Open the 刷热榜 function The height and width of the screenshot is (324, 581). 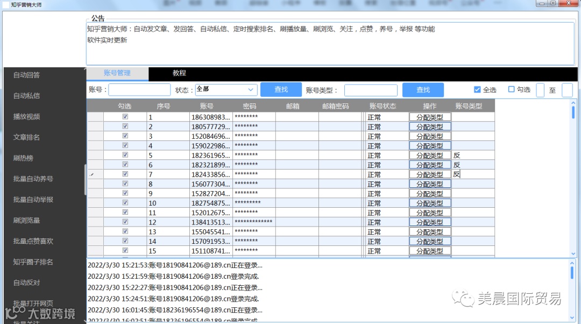coord(23,158)
